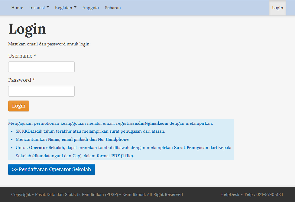Select Anggota in the navigation bar
The image size is (295, 202).
point(90,8)
